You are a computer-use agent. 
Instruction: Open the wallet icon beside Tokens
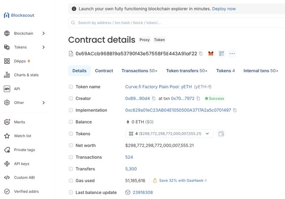point(221,134)
